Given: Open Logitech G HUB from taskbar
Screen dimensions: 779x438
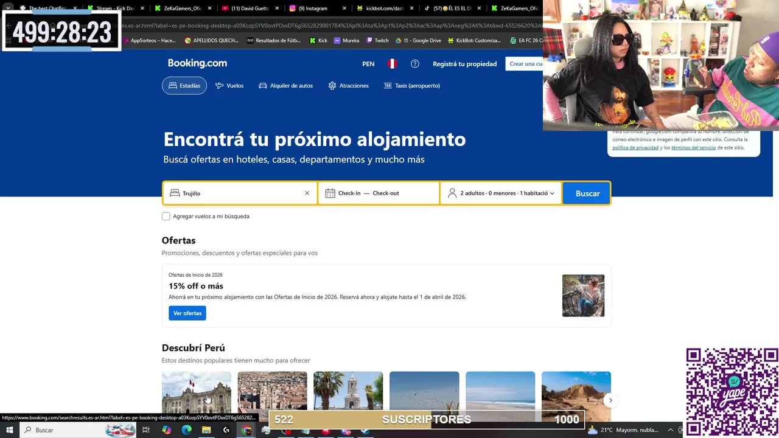Looking at the screenshot, I should point(226,430).
